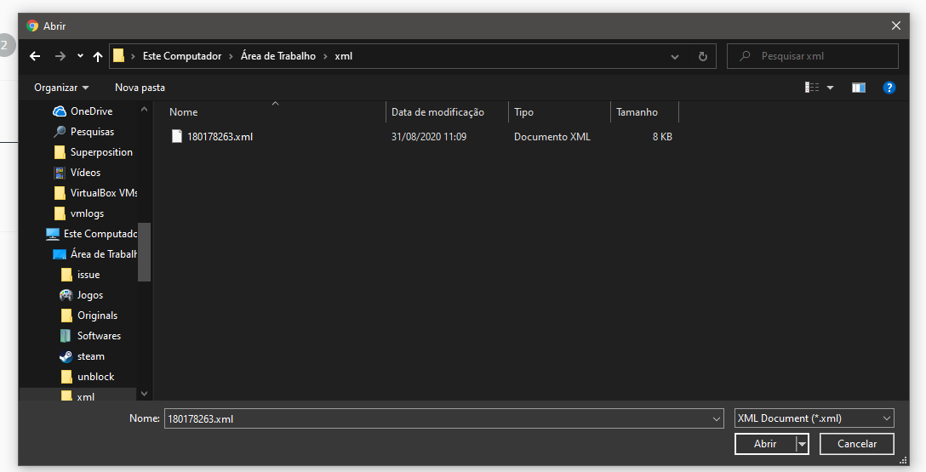926x472 pixels.
Task: Click the navigation pane scrollbar thumb
Action: (144, 252)
